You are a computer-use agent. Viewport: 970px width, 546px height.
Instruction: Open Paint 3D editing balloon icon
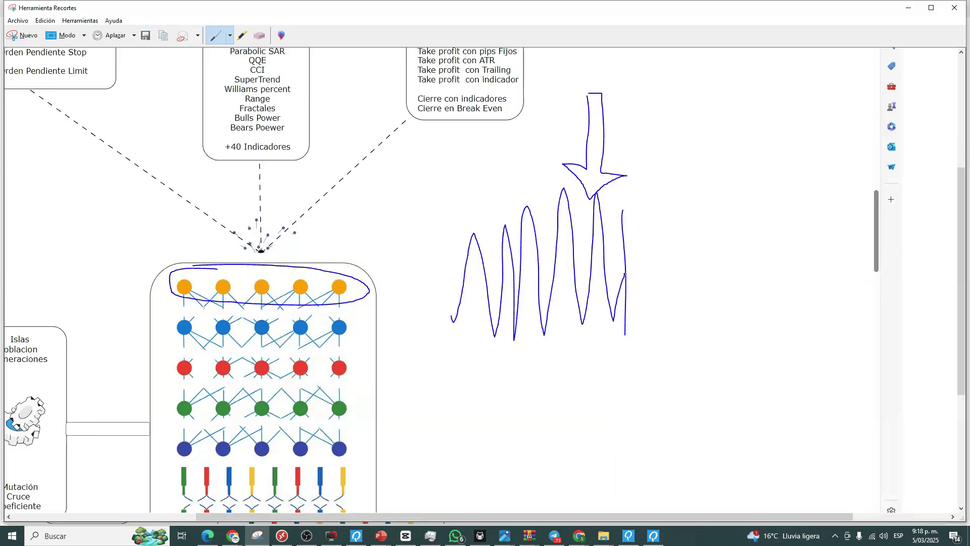coord(281,35)
